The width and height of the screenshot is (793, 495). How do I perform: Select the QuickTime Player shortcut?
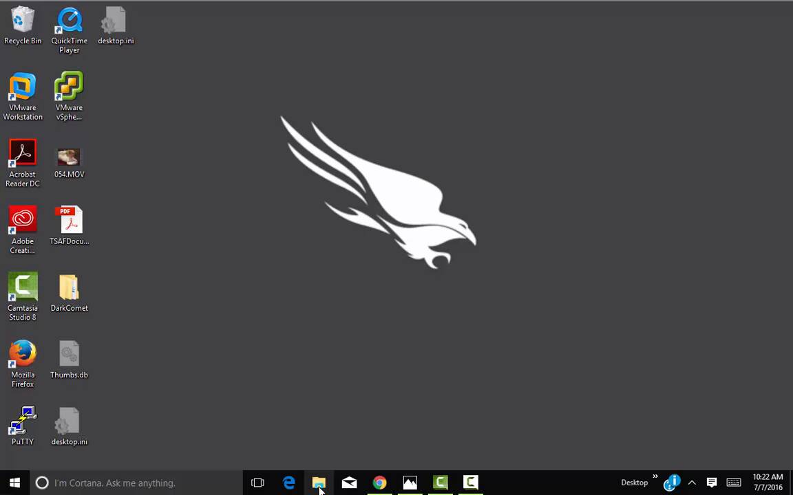click(x=70, y=30)
